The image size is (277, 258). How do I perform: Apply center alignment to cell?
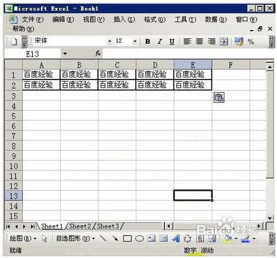[199, 42]
